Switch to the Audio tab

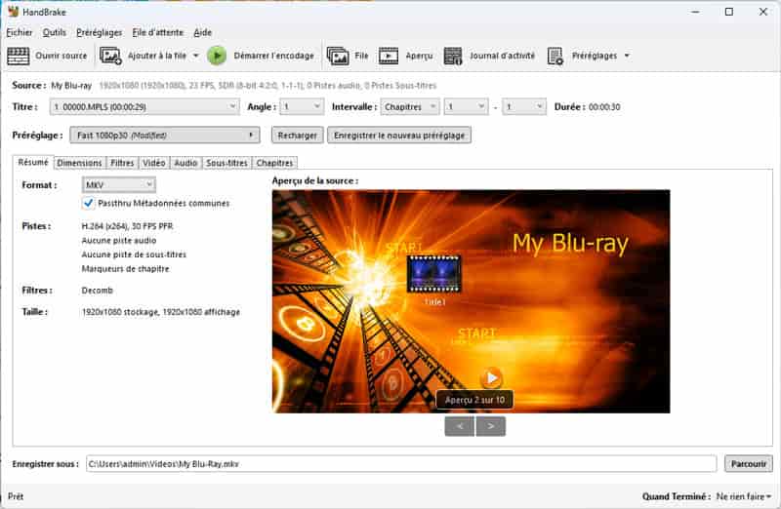[185, 163]
